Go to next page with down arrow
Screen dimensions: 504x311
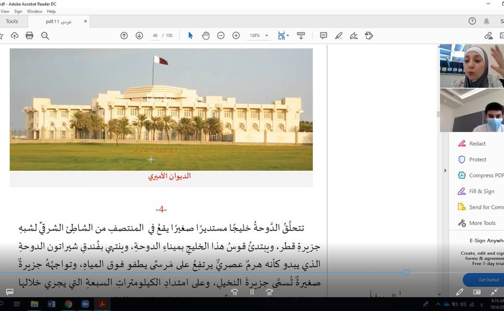[x=139, y=36]
